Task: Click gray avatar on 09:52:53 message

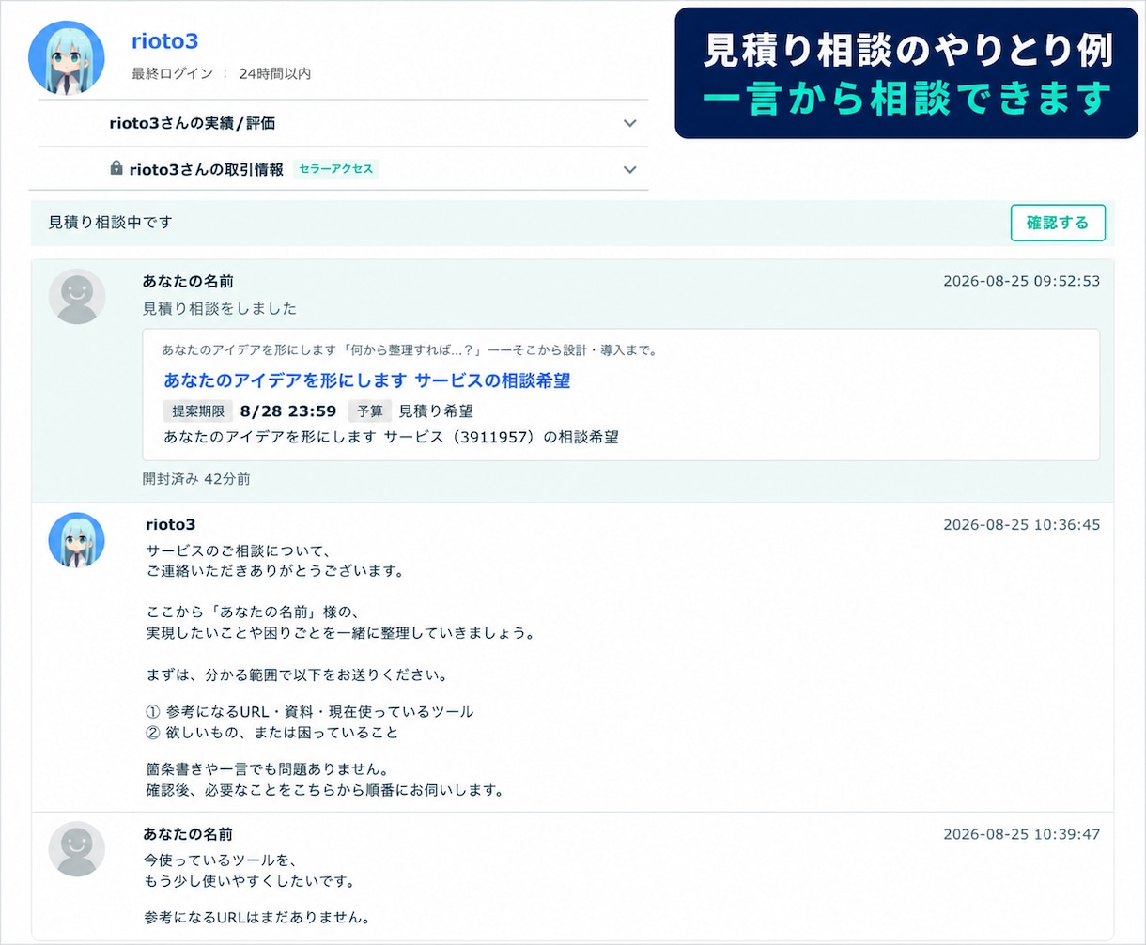Action: (x=77, y=297)
